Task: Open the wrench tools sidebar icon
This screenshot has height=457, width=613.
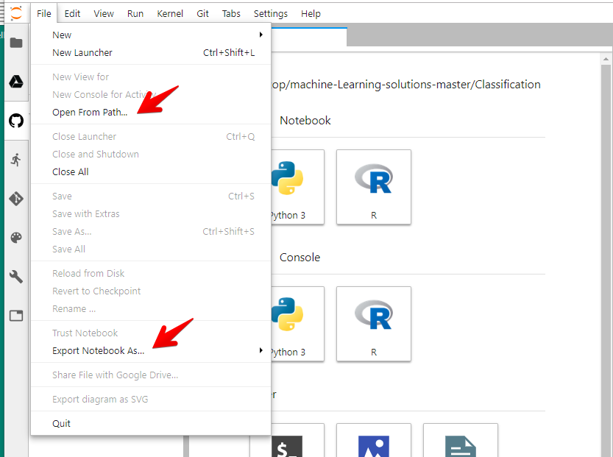Action: 16,277
